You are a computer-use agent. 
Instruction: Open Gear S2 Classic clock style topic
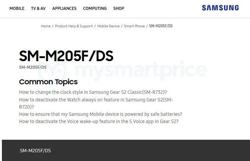(93, 92)
